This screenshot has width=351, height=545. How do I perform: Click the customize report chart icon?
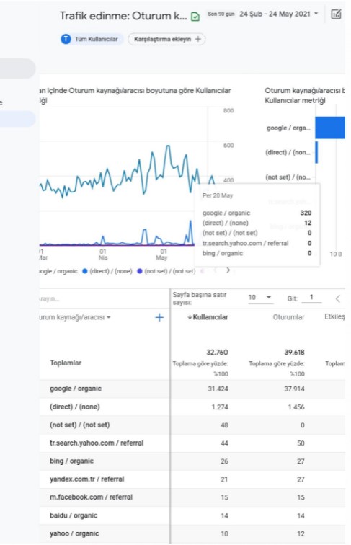[336, 14]
